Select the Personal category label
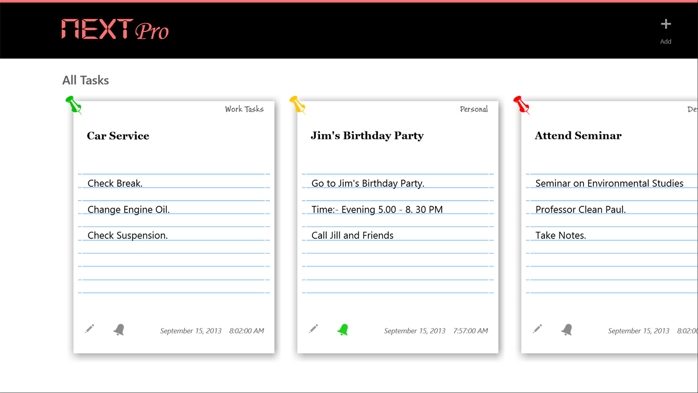The image size is (698, 393). [x=474, y=109]
